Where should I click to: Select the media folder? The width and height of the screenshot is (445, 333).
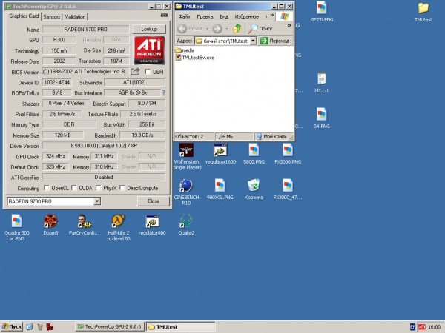pos(185,50)
